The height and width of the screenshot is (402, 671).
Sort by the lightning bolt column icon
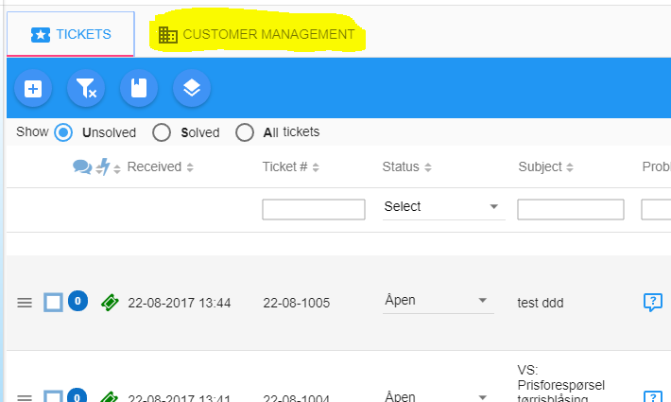pos(103,166)
